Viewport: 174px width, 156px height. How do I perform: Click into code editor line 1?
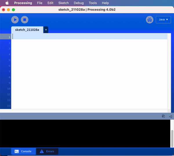pos(89,37)
